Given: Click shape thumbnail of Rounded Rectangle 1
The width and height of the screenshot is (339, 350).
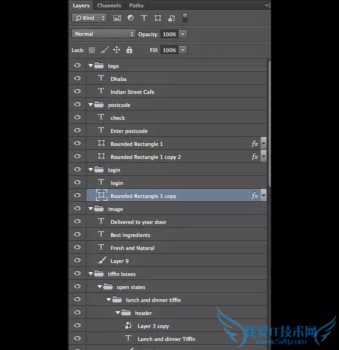Looking at the screenshot, I should pos(102,143).
